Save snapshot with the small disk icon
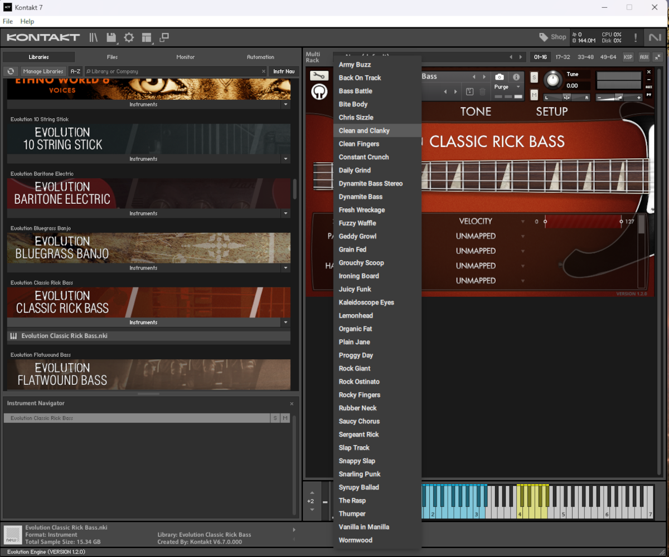This screenshot has height=557, width=669. pyautogui.click(x=470, y=91)
